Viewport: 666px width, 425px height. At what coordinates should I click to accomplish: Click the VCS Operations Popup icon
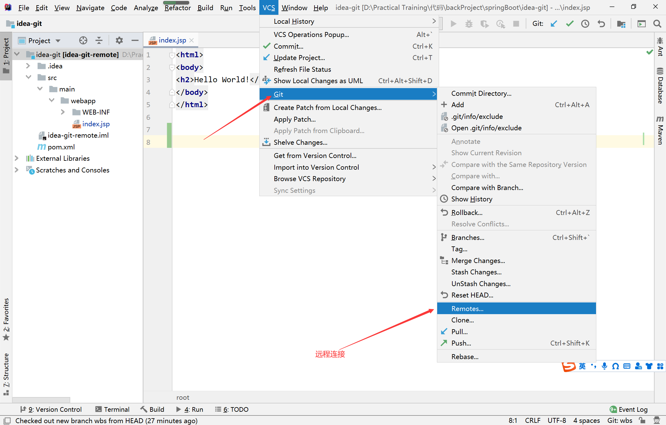click(x=311, y=34)
